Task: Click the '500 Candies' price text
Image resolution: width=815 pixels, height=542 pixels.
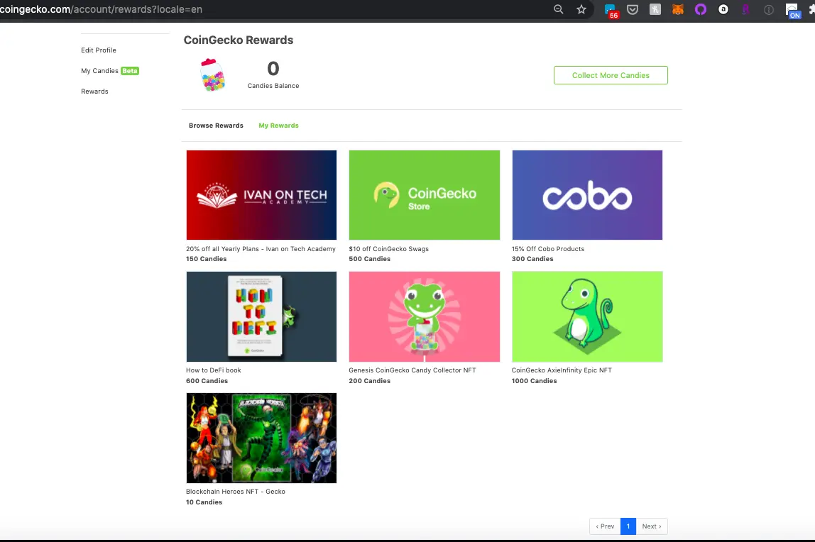Action: click(370, 259)
